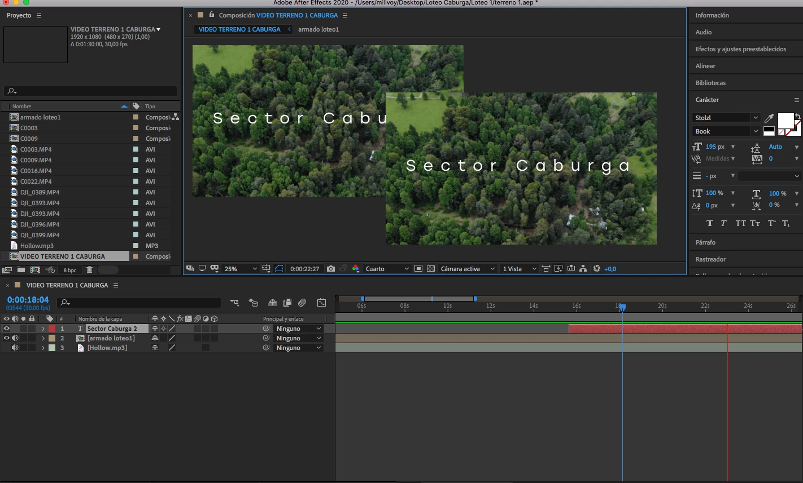803x483 pixels.
Task: Open the channel and color management RGB icon
Action: 356,269
